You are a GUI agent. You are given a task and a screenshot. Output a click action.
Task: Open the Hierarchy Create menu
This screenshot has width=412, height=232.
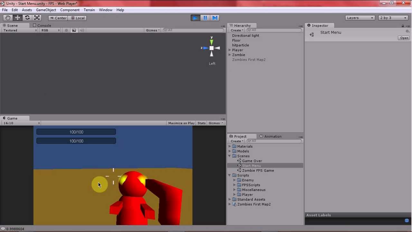237,30
